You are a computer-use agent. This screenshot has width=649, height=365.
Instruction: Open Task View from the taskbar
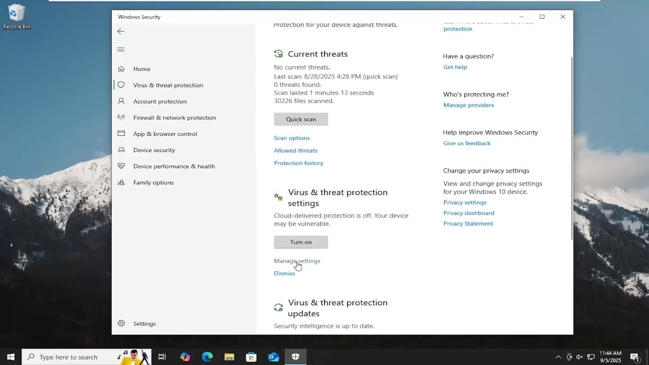click(x=162, y=357)
